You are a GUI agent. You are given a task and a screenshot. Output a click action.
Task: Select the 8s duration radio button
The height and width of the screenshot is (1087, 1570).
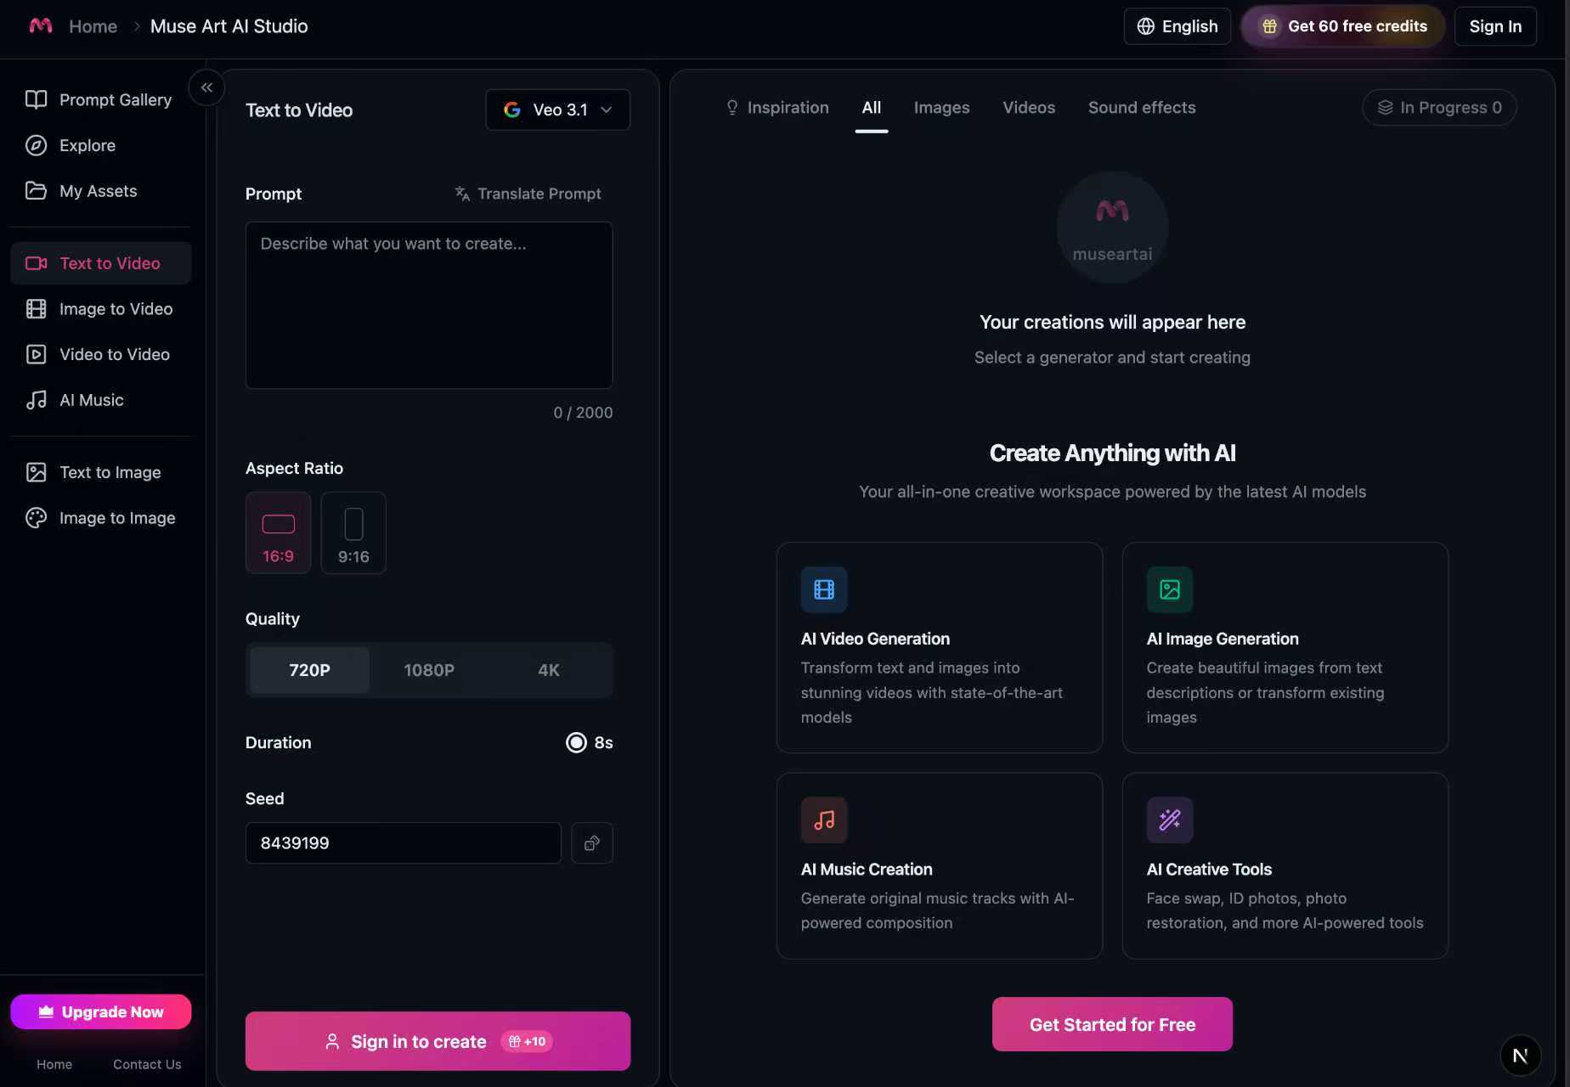point(576,742)
